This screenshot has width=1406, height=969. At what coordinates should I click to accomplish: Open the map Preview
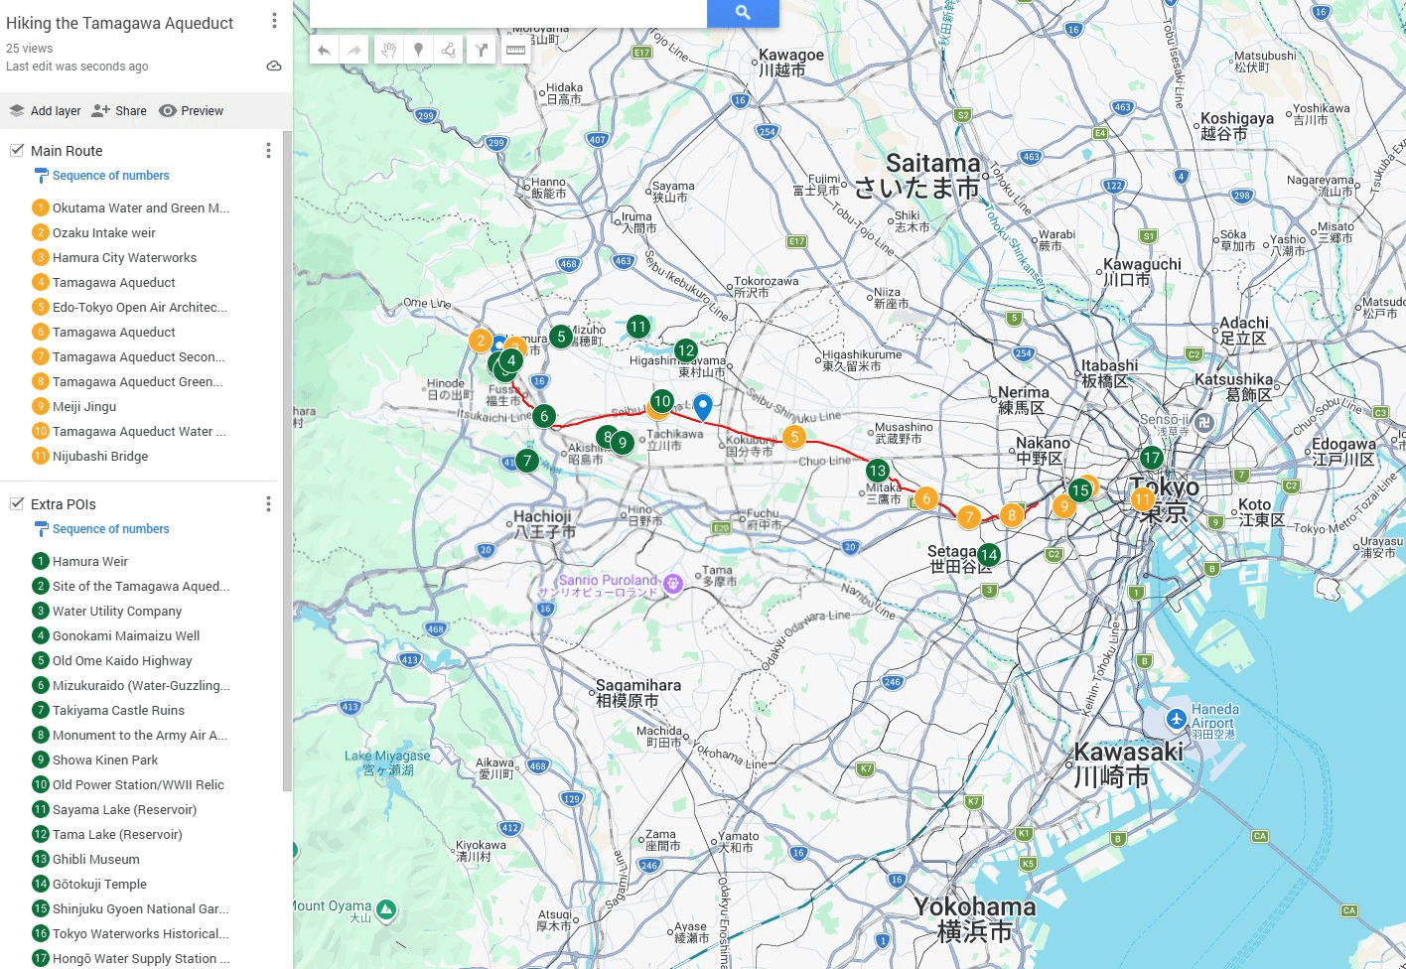pos(192,111)
